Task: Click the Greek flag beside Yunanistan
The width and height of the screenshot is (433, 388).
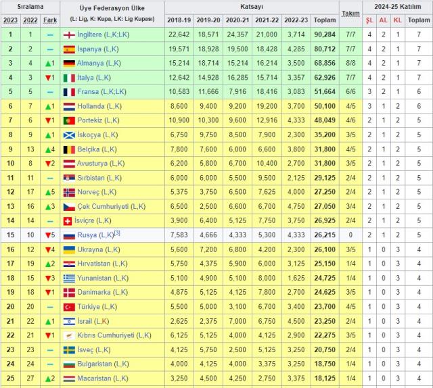Action: click(x=69, y=278)
